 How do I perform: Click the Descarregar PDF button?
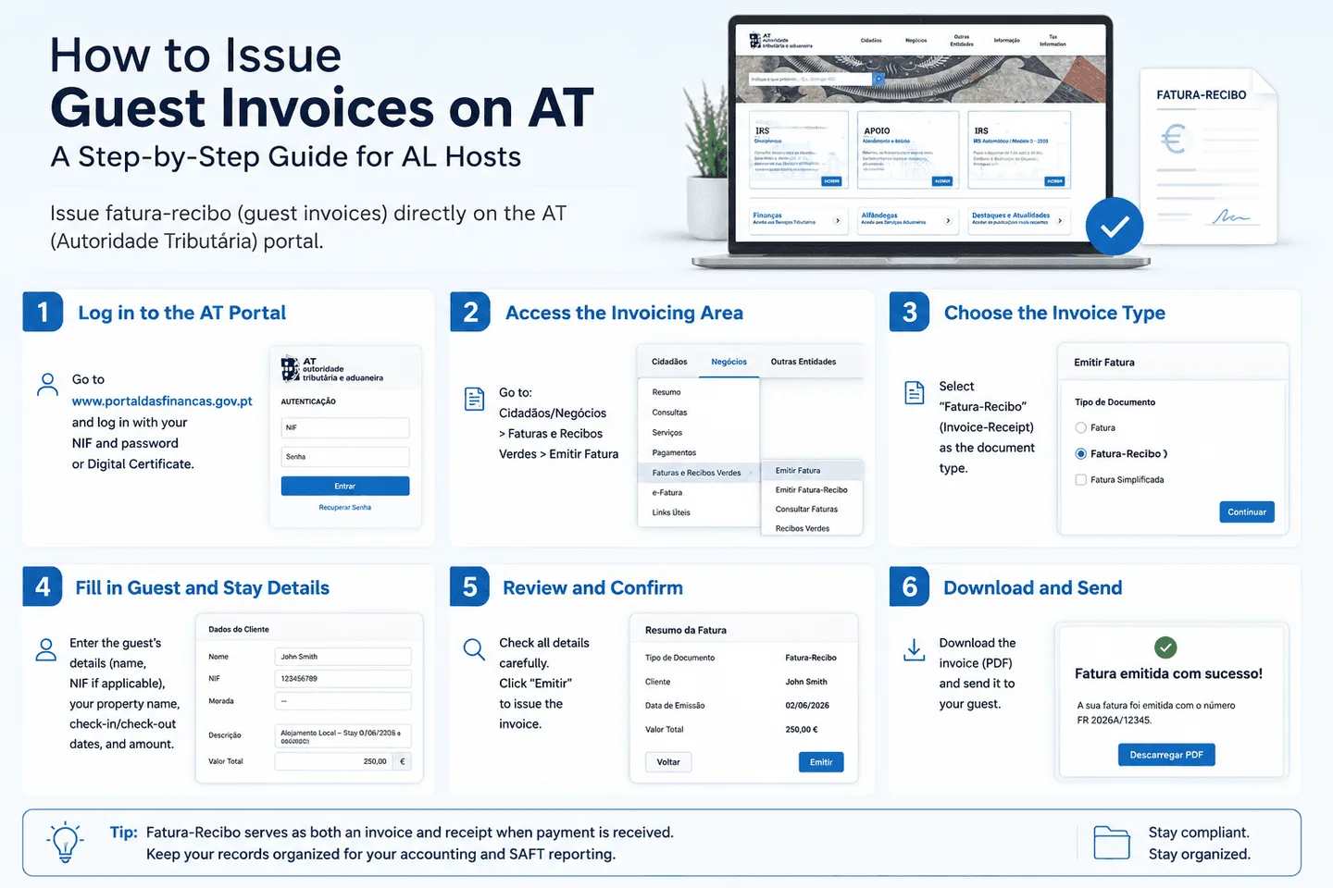click(1166, 755)
